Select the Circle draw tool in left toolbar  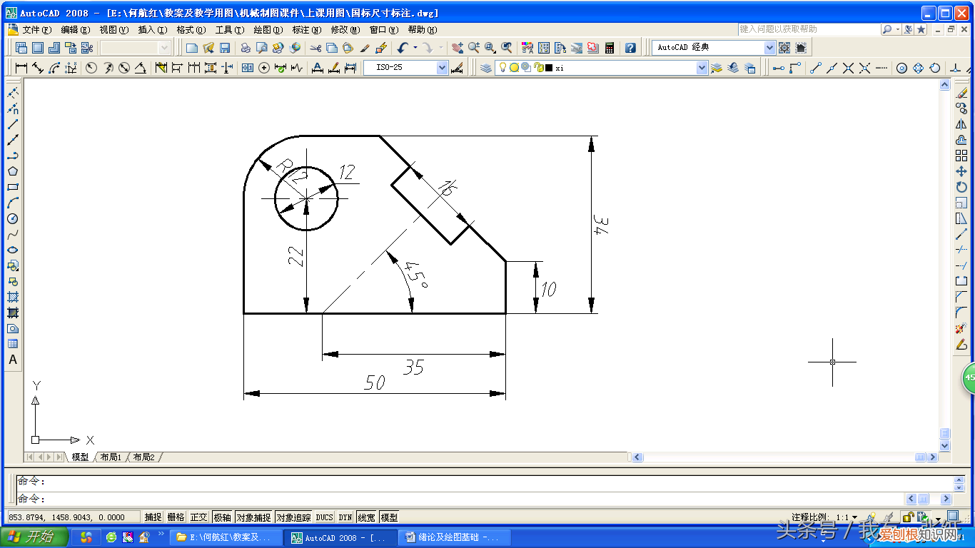pos(12,219)
